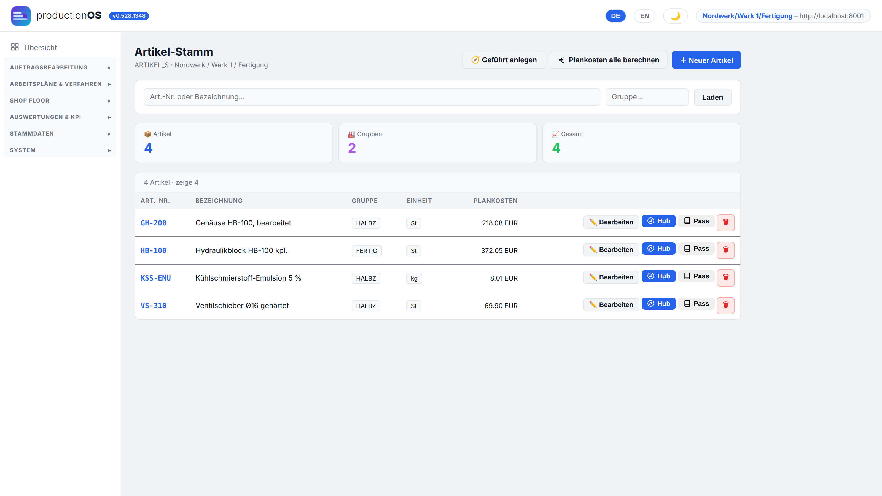Click the Laden button
Viewport: 882px width, 496px height.
tap(712, 97)
